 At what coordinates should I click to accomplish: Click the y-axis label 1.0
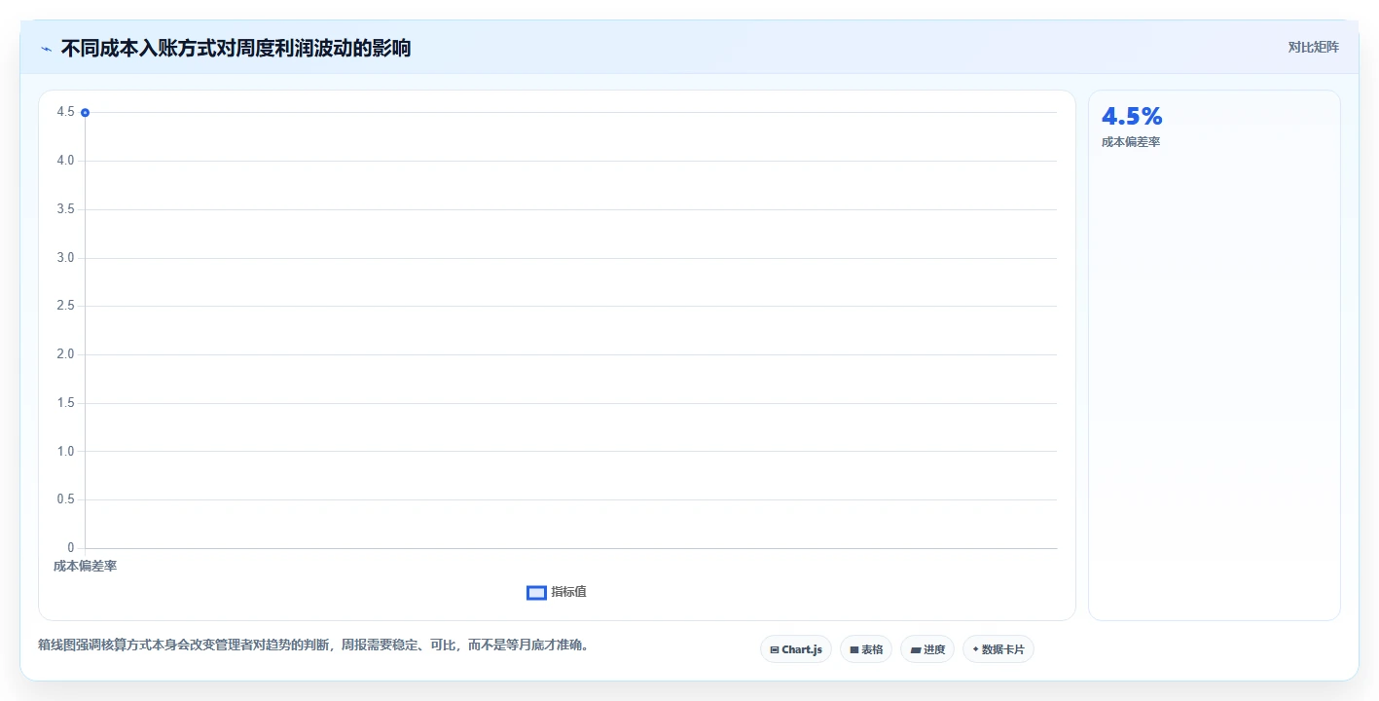pyautogui.click(x=65, y=451)
